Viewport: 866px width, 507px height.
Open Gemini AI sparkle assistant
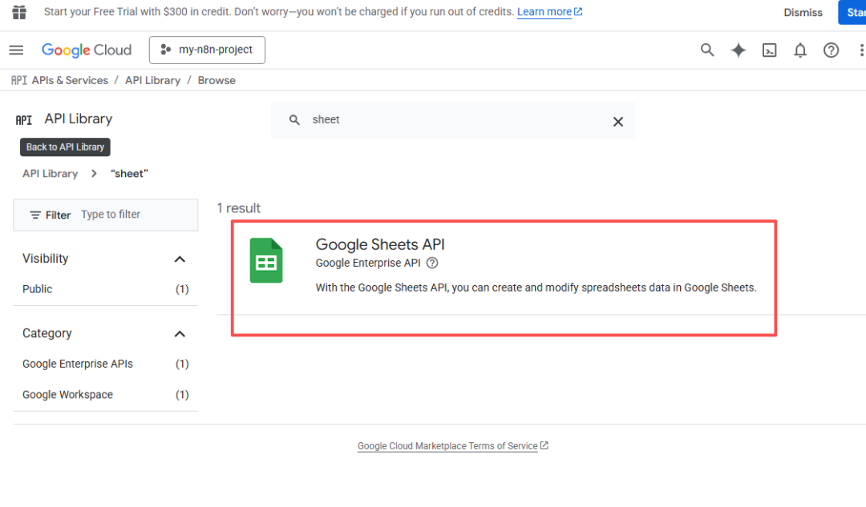coord(739,50)
